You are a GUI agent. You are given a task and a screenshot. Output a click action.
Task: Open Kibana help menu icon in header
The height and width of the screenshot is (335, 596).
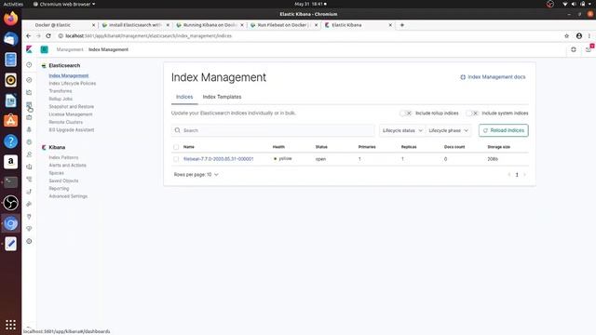pos(574,49)
